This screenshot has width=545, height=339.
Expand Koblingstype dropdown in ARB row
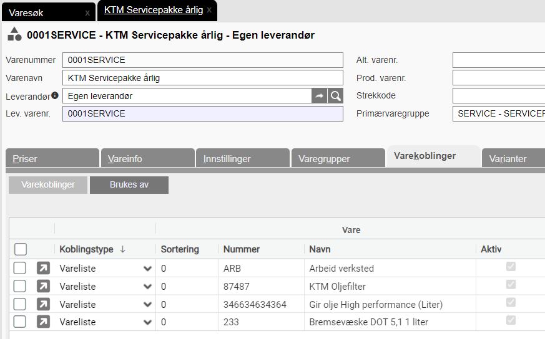148,269
